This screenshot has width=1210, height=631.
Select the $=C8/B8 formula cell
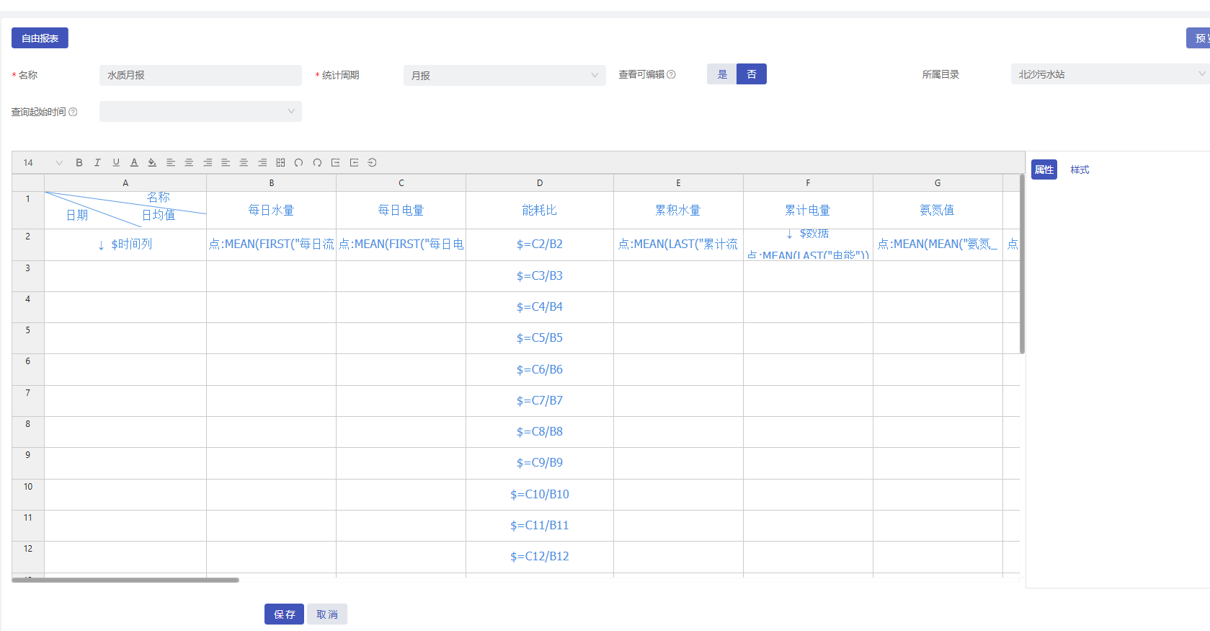tap(540, 432)
